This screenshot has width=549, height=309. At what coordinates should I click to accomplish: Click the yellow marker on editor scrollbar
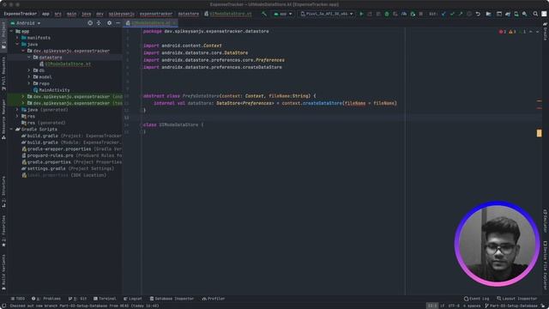(x=540, y=133)
